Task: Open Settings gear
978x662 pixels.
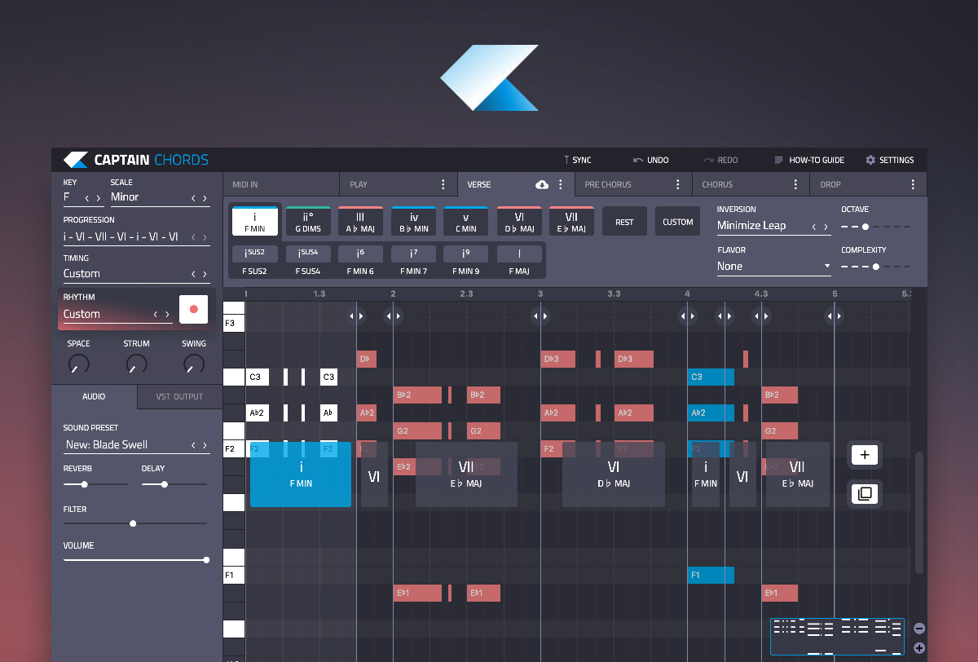Action: (870, 161)
